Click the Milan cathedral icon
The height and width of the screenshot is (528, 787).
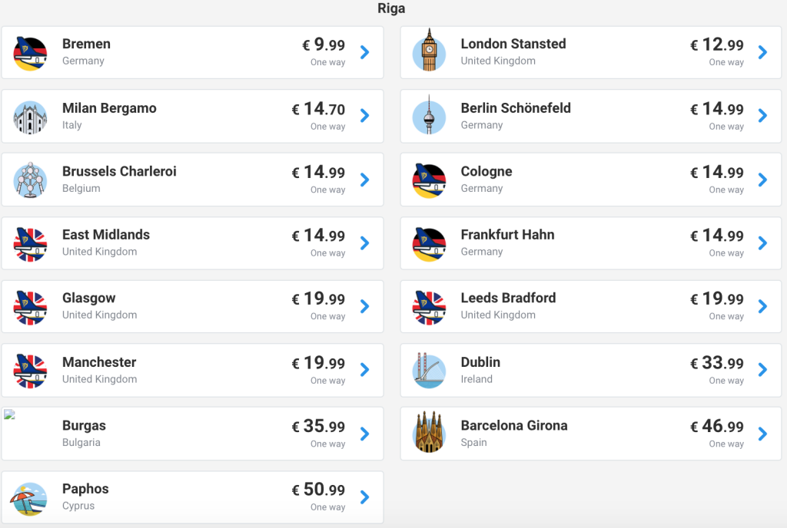coord(31,117)
